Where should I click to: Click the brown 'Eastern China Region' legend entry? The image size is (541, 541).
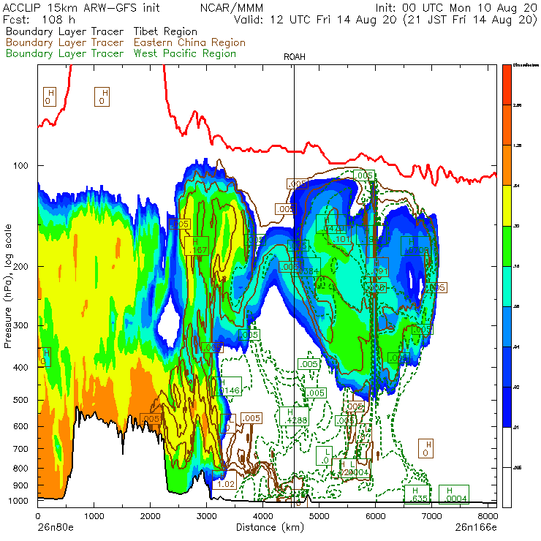189,42
